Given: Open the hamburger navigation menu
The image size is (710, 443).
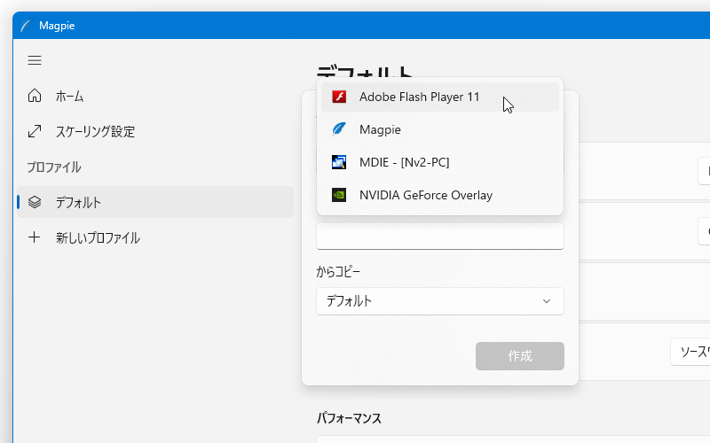Looking at the screenshot, I should (35, 60).
